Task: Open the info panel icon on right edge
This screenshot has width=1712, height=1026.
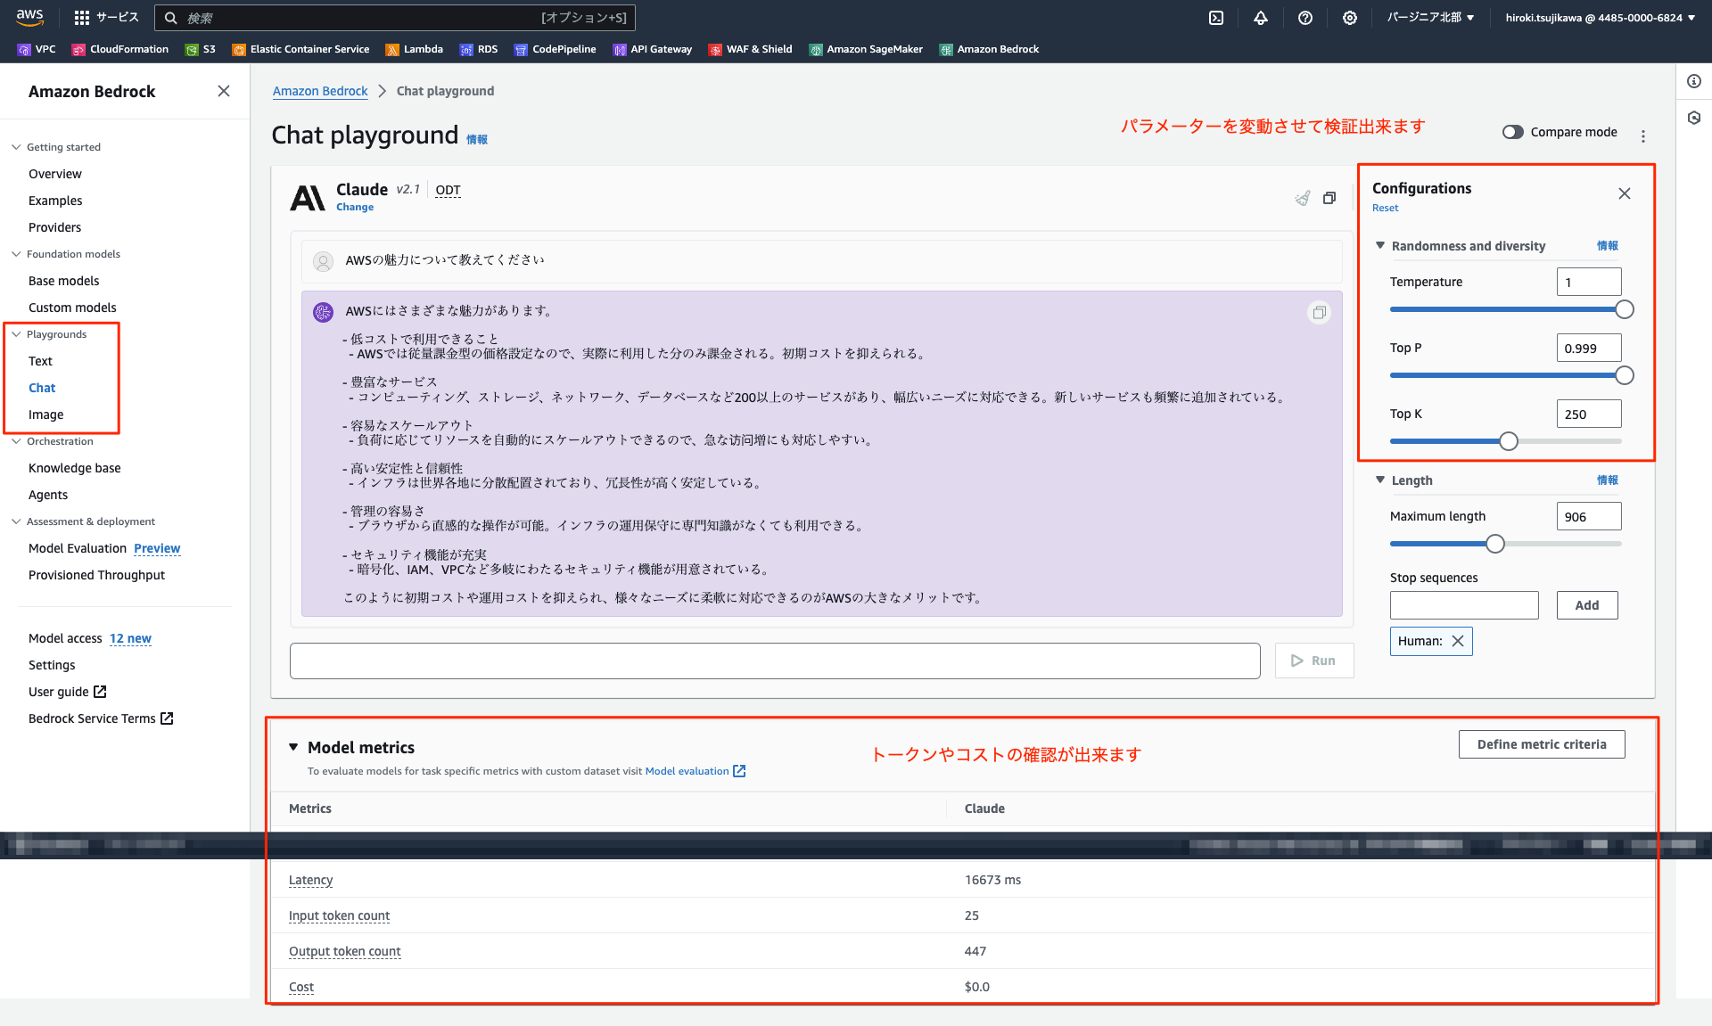Action: click(1694, 81)
